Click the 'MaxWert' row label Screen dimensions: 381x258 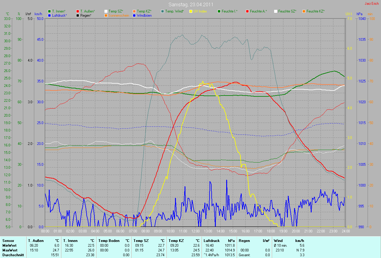pos(10,250)
